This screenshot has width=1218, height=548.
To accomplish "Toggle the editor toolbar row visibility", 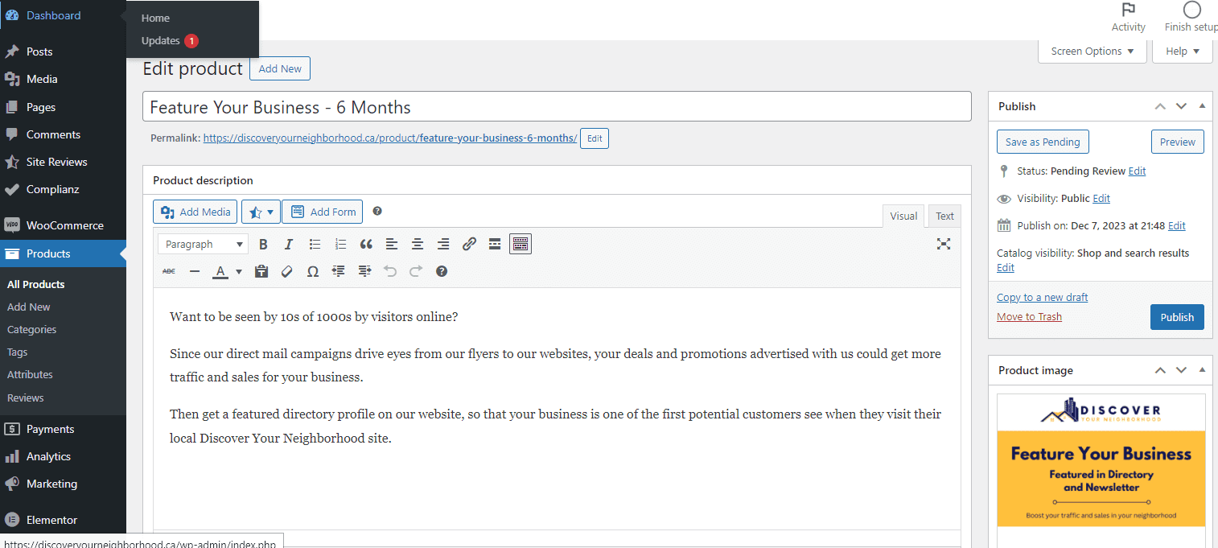I will point(521,244).
